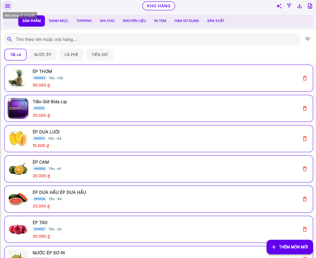Click the HH0007 product code badge

click(x=40, y=229)
